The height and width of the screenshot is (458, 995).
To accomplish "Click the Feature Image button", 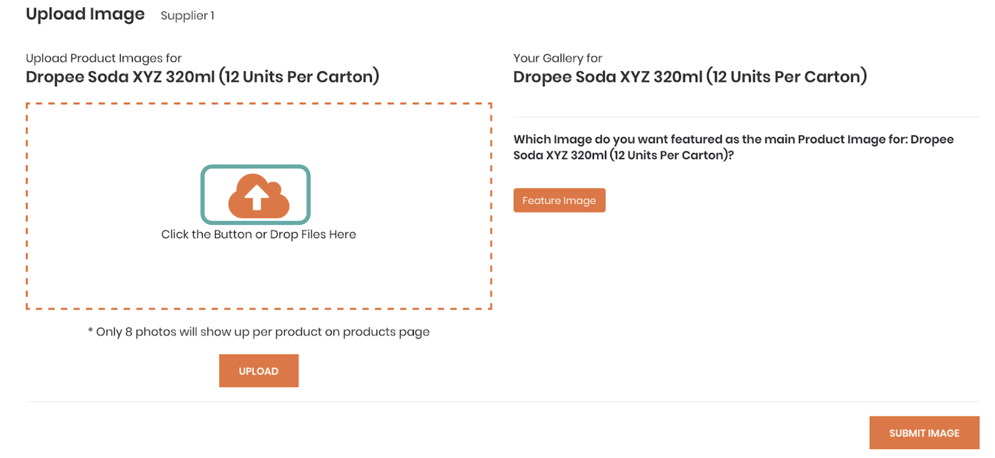I will click(x=559, y=200).
